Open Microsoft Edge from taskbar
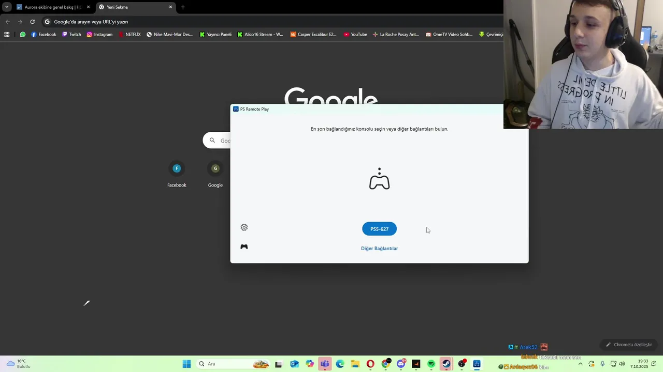 pyautogui.click(x=340, y=364)
